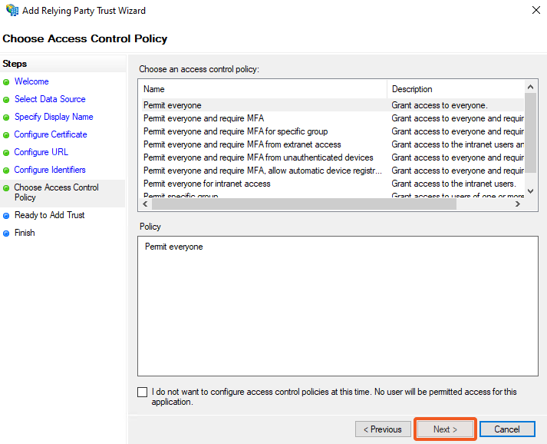Open the Configure Identifiers step

pyautogui.click(x=50, y=170)
